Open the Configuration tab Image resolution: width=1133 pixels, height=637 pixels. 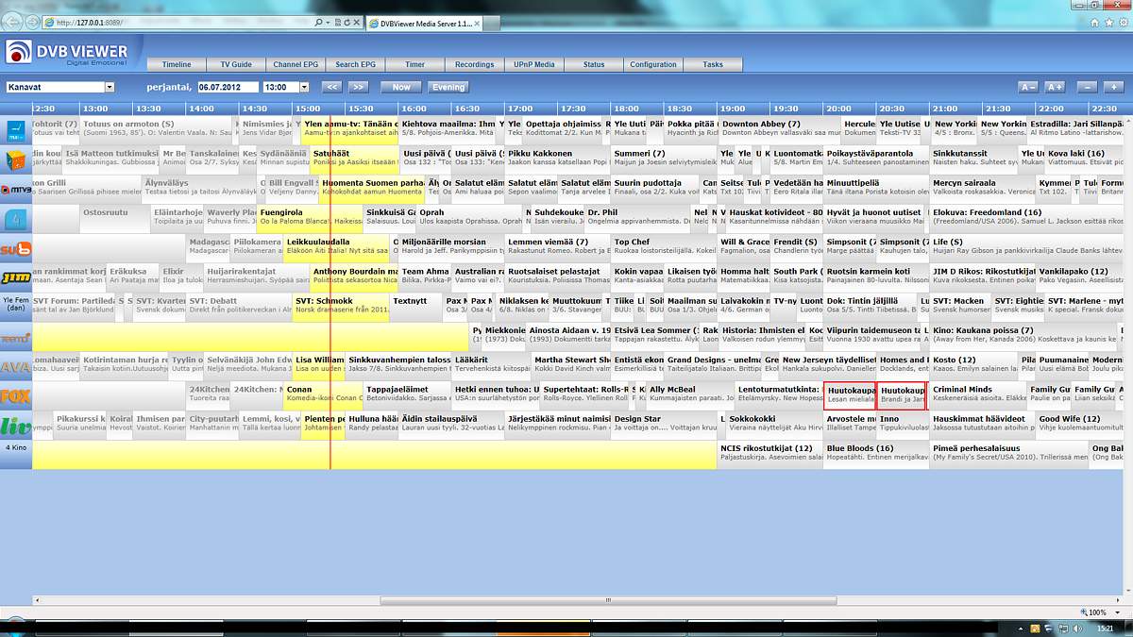pos(653,64)
